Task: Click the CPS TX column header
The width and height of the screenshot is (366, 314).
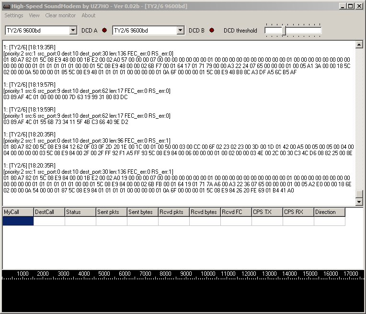Action: coord(267,212)
